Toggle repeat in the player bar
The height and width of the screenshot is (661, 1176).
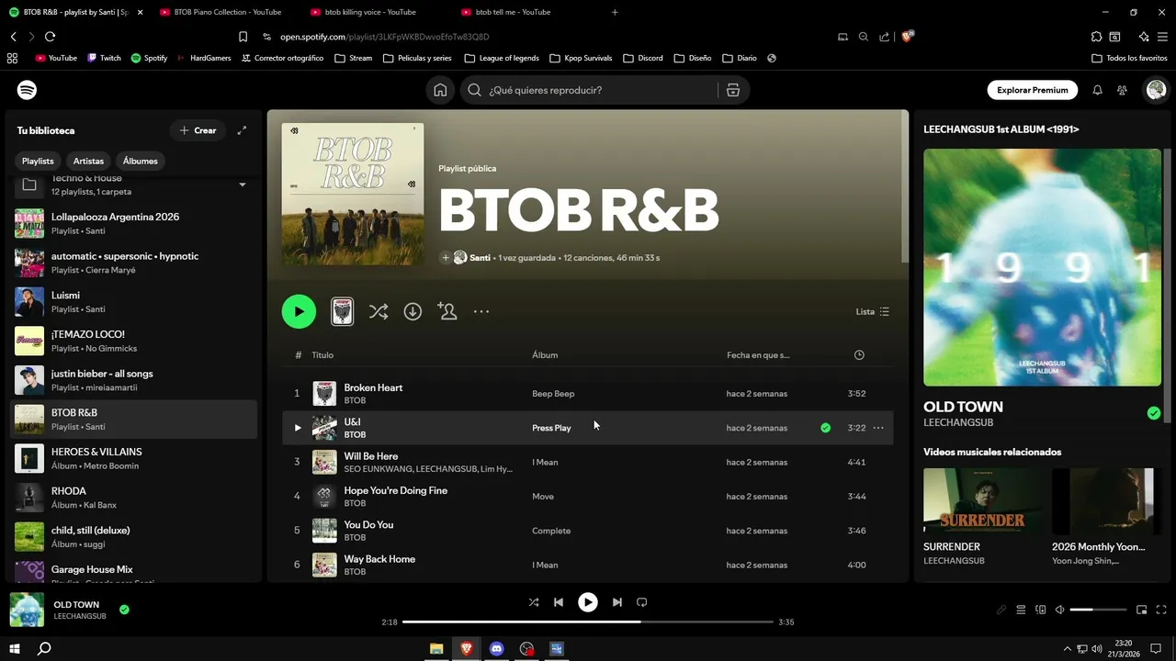pyautogui.click(x=642, y=602)
